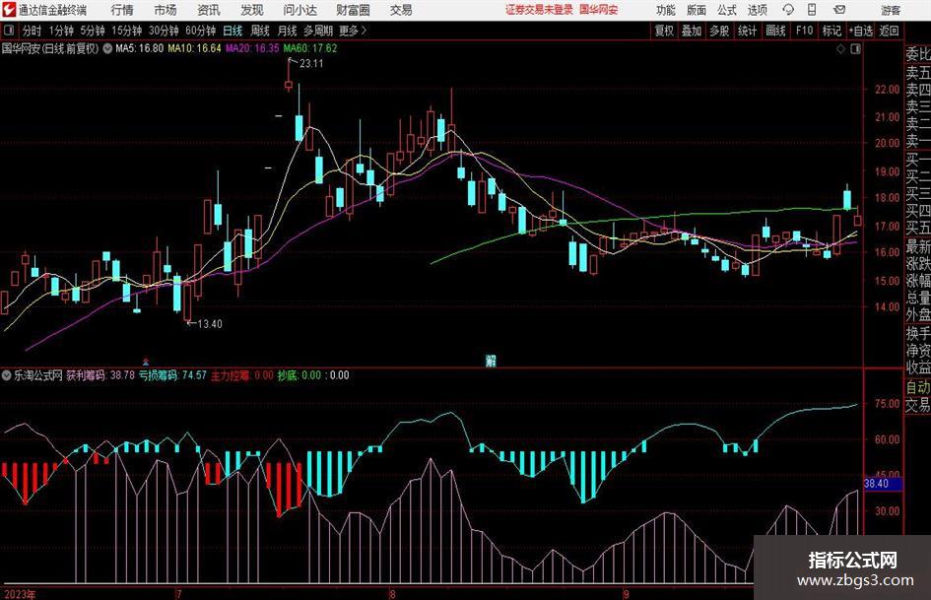Click the 返回 back button
Viewport: 931px width, 600px height.
(889, 31)
